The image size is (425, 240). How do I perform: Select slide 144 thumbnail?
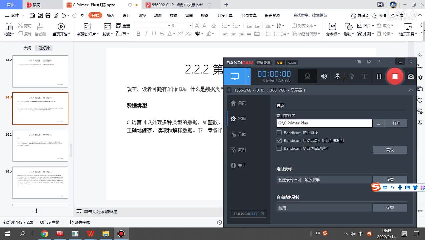(x=40, y=146)
